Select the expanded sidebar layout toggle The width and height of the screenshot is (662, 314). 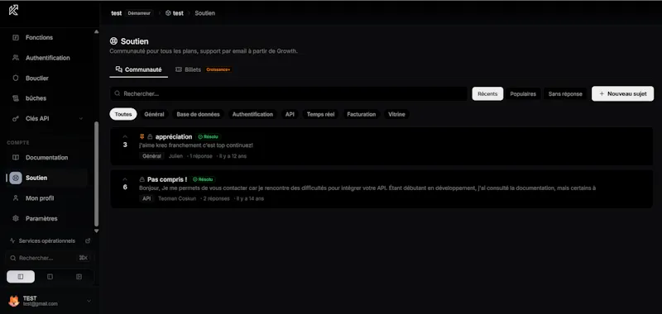(x=21, y=277)
